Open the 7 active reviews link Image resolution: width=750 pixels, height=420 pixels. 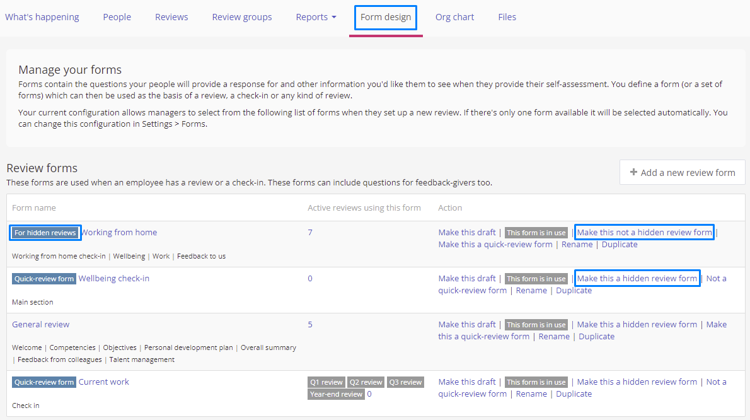[x=310, y=233]
